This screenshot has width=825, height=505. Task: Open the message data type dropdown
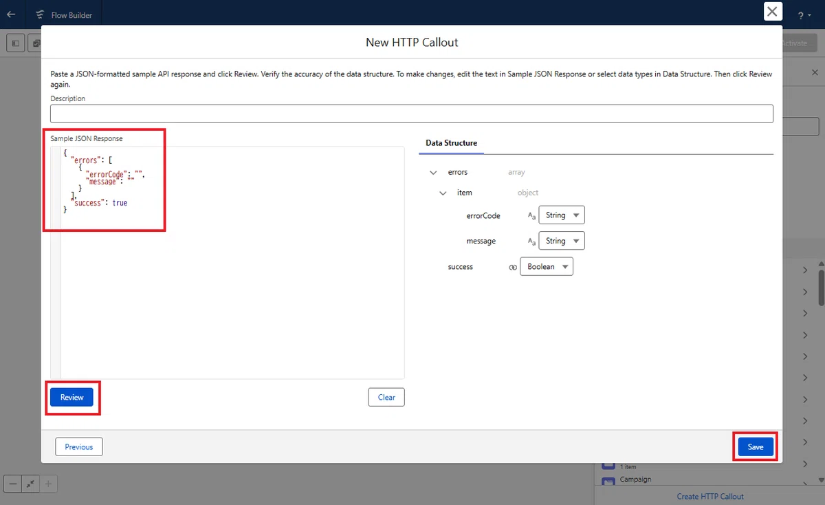coord(562,241)
